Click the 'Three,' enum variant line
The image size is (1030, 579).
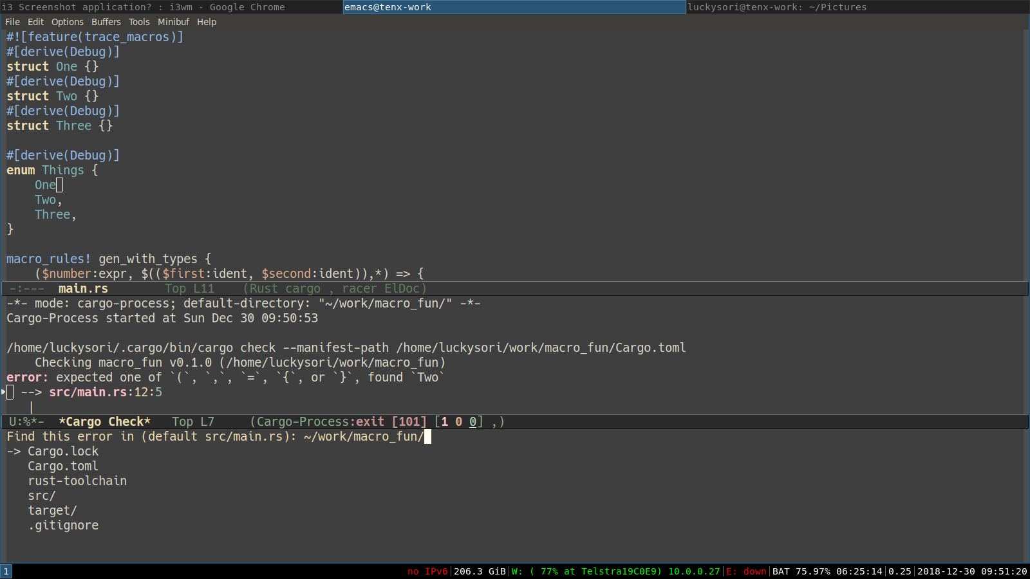(x=55, y=215)
